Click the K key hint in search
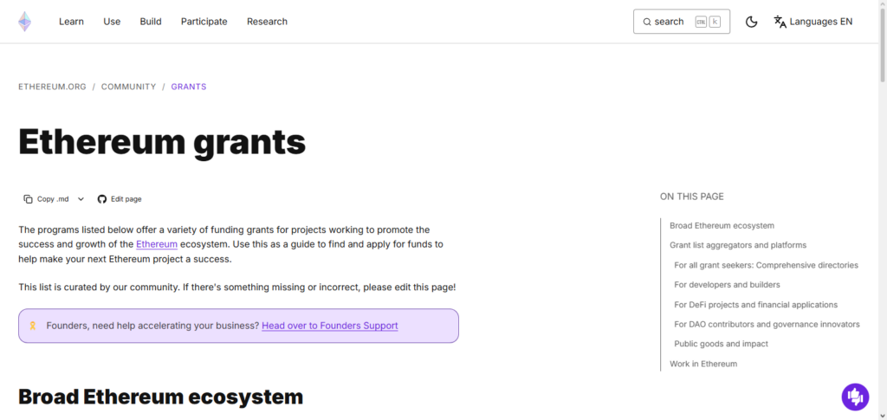 [x=715, y=22]
